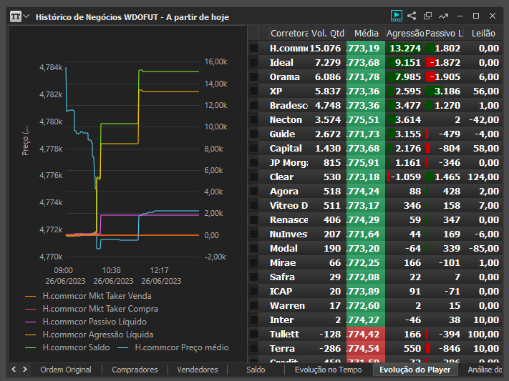This screenshot has height=381, width=509.
Task: Toggle the checkbox for Ideal row
Action: coord(254,63)
